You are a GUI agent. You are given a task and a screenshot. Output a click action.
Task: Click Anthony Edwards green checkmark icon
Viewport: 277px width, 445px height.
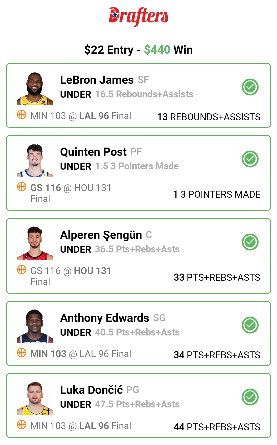[x=250, y=325]
